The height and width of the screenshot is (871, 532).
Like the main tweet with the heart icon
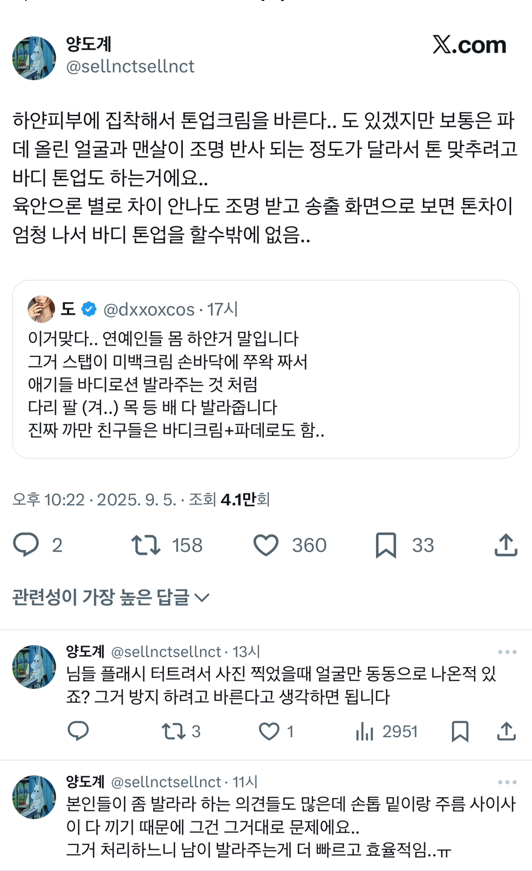tap(267, 545)
